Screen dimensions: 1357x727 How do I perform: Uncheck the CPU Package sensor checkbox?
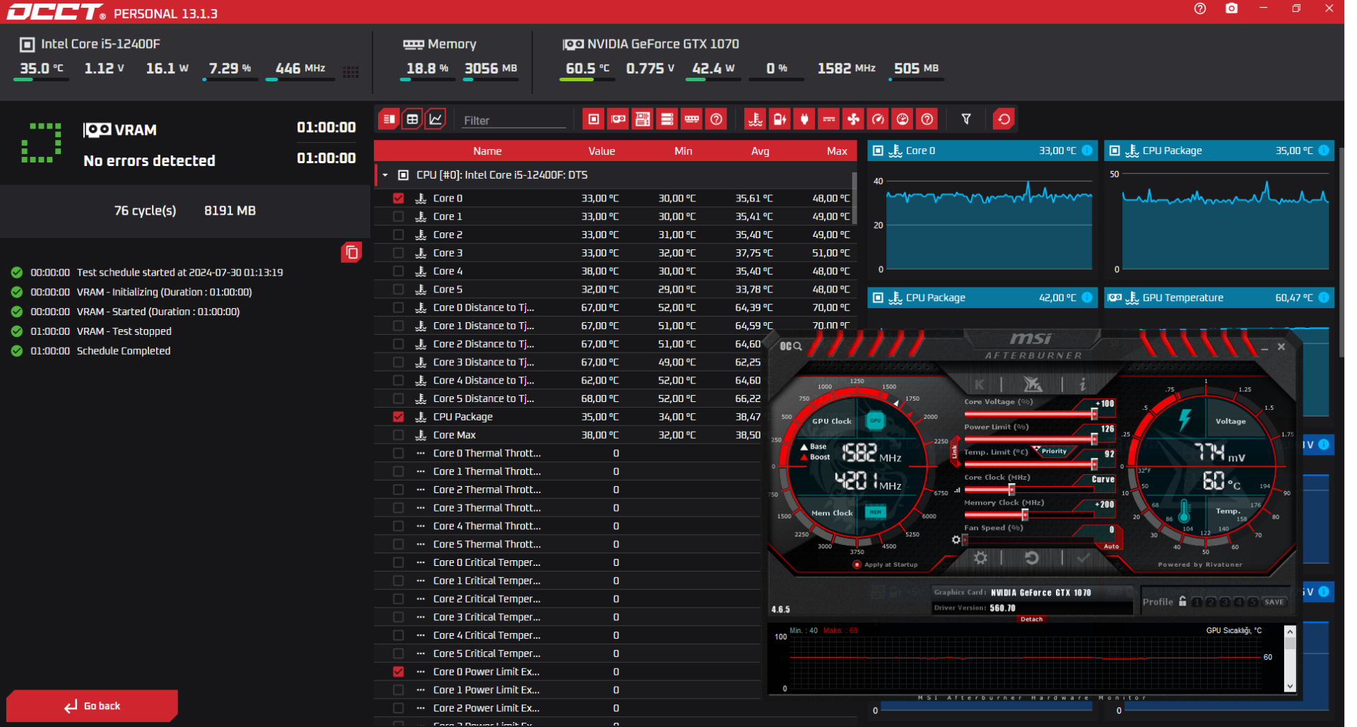click(399, 417)
